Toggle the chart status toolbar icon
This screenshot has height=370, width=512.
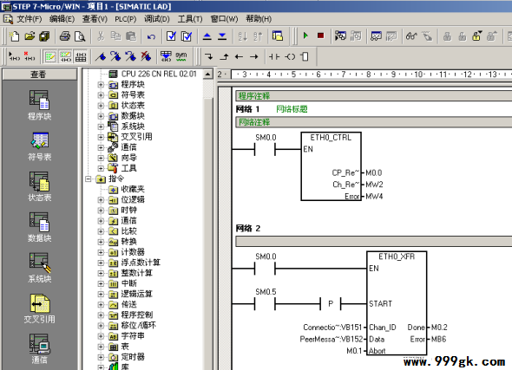click(376, 36)
